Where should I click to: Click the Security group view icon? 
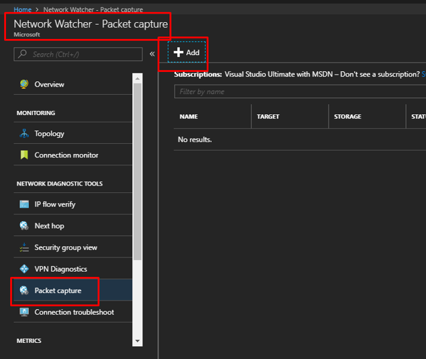24,247
